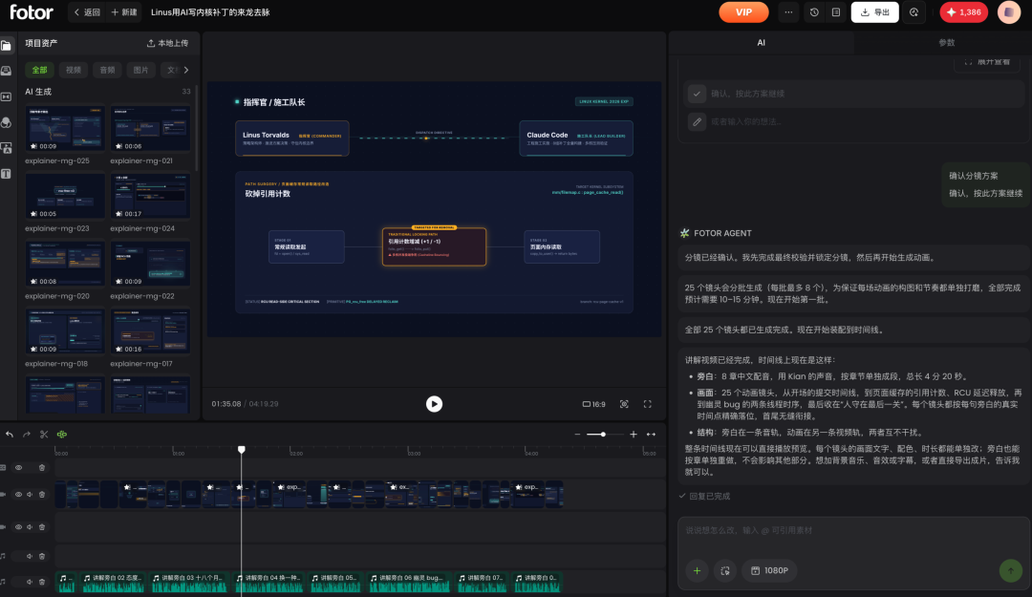Mute the narration audio track
This screenshot has height=597, width=1032.
(x=30, y=582)
